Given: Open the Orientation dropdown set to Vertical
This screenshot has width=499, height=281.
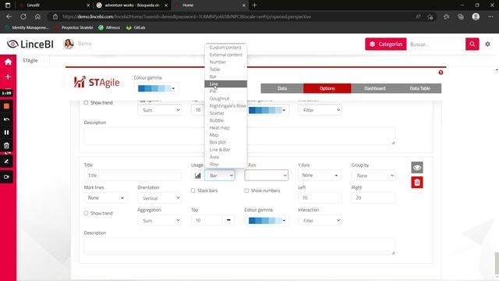Looking at the screenshot, I should coord(159,198).
